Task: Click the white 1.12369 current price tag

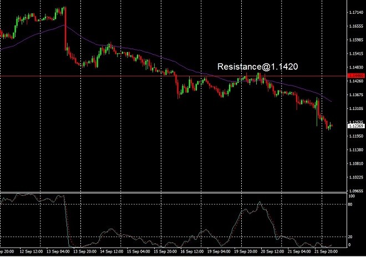Action: pos(356,126)
